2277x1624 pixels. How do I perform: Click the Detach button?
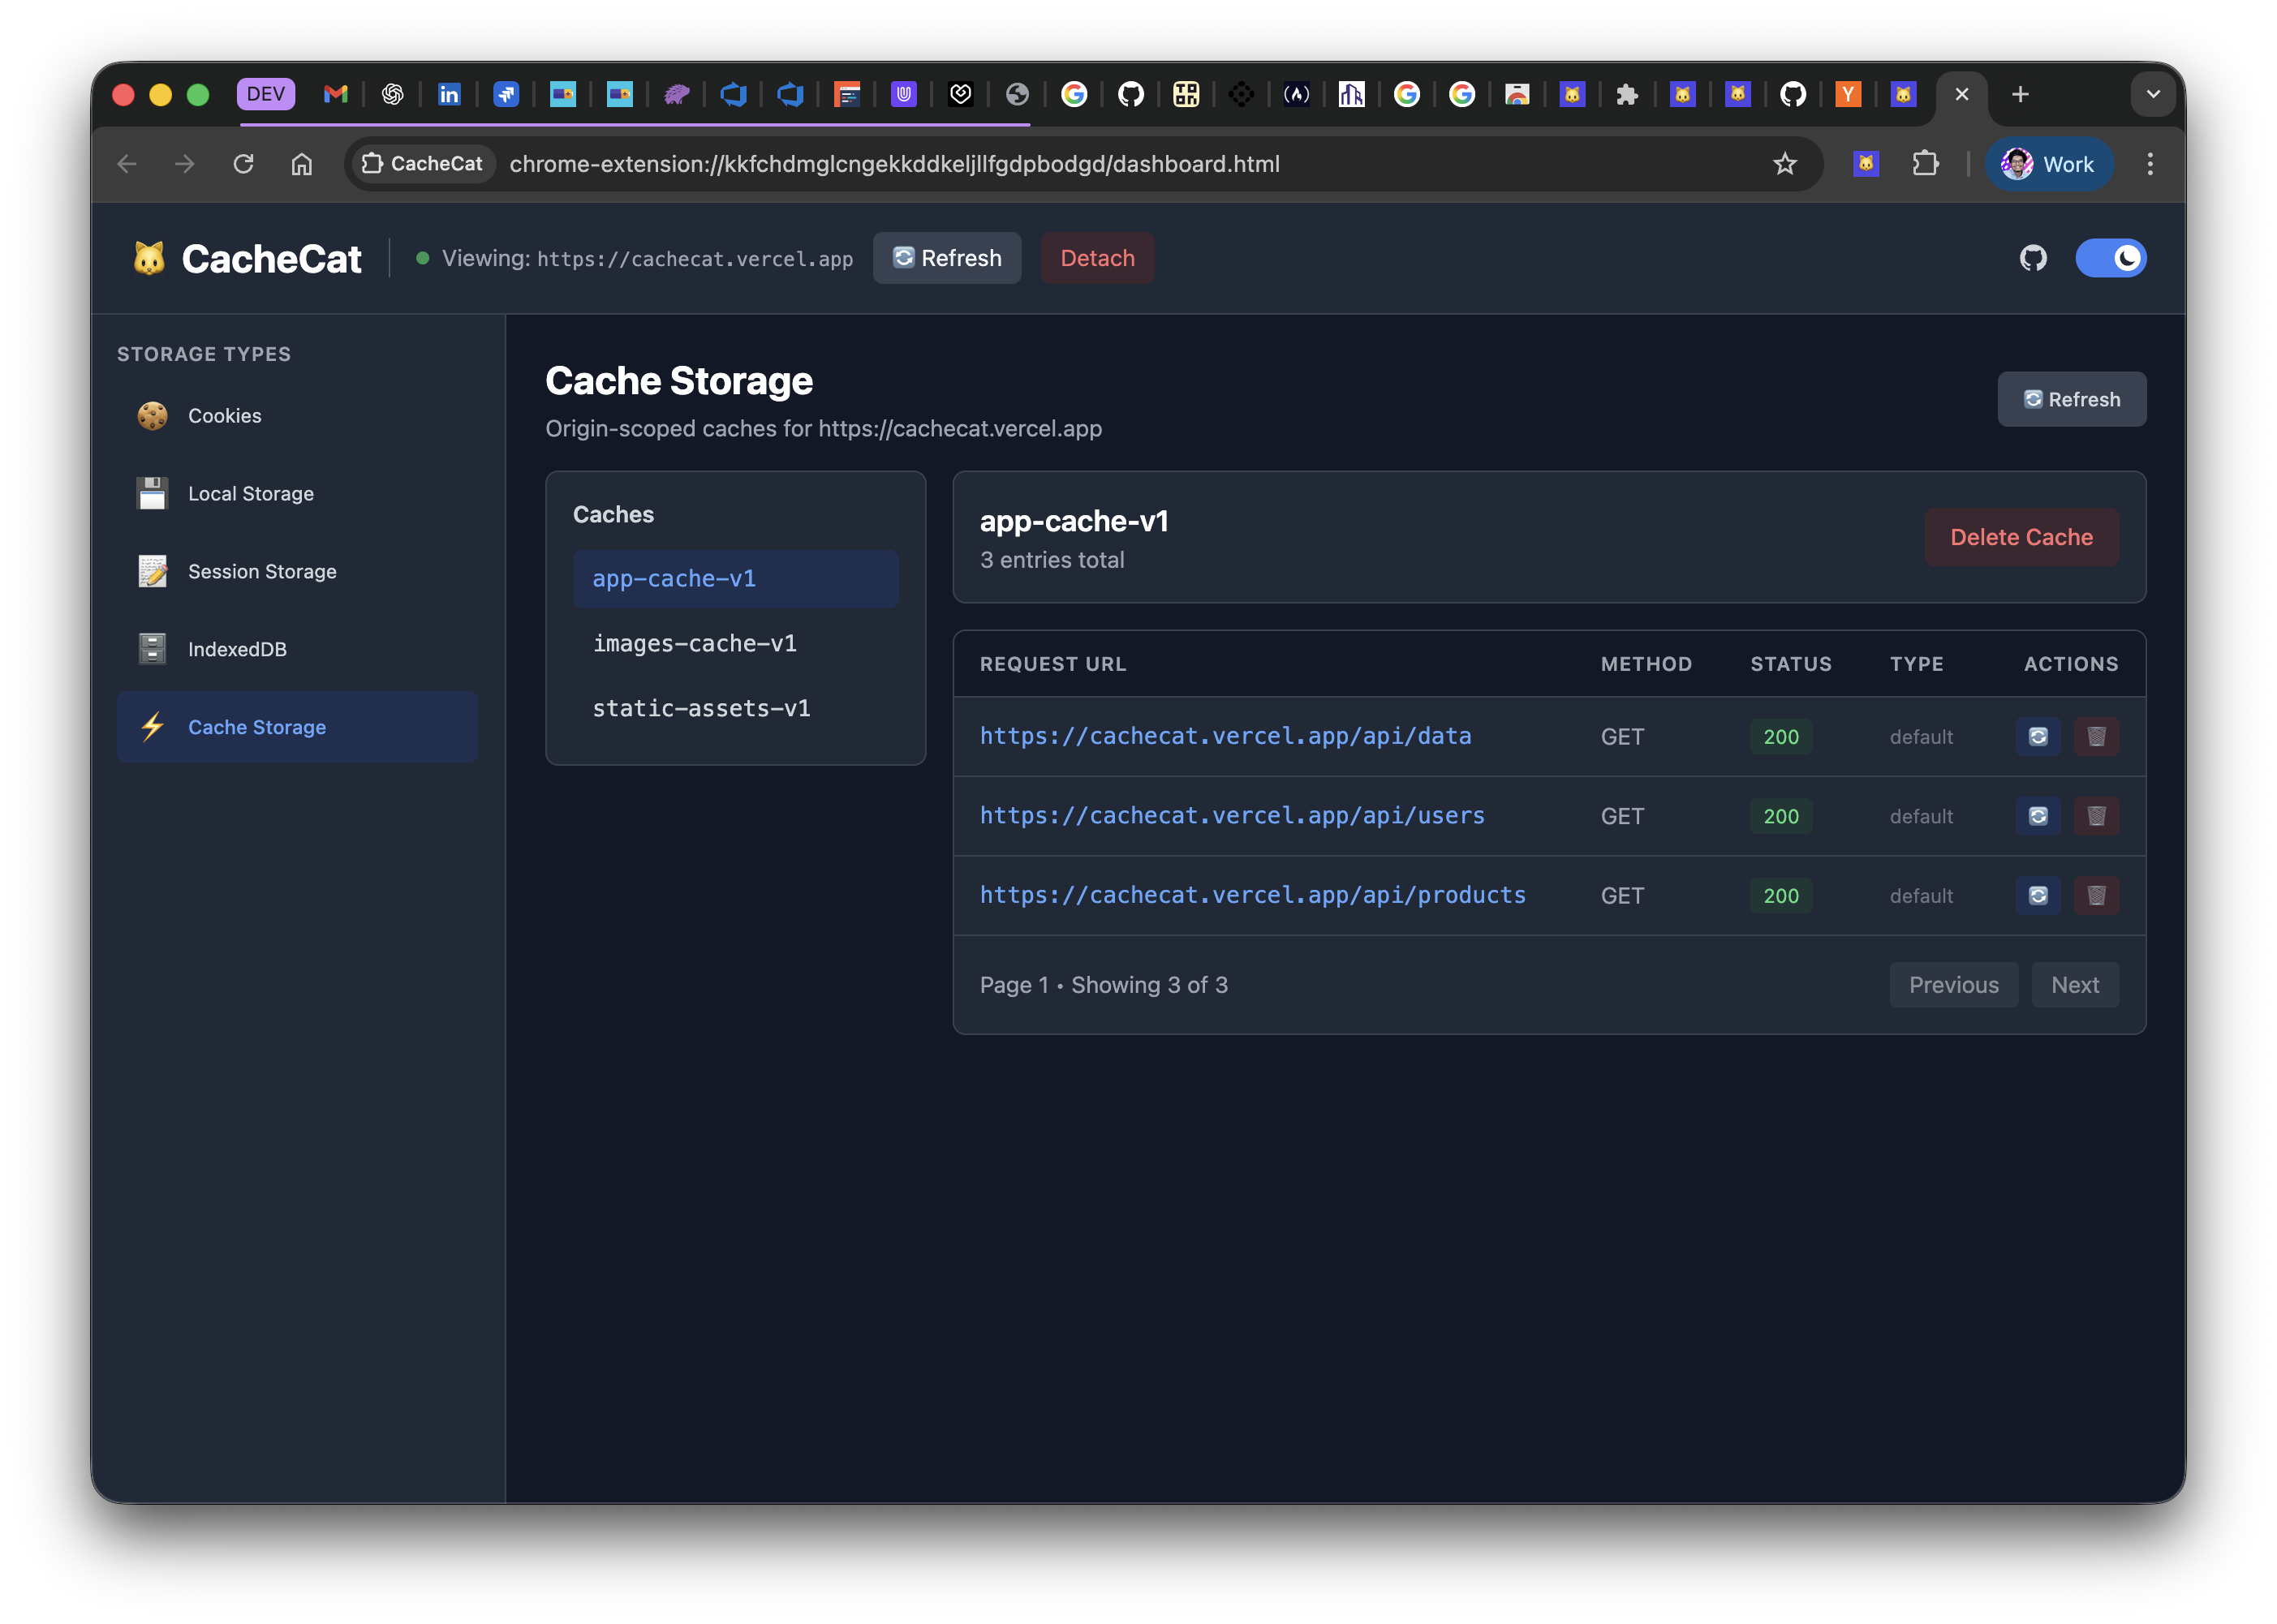point(1096,258)
